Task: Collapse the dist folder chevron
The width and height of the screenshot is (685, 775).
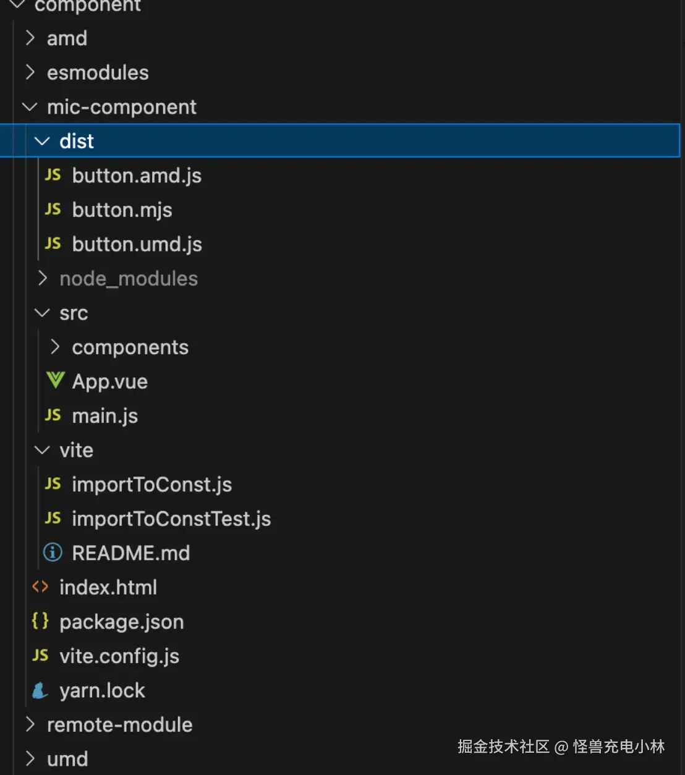Action: pyautogui.click(x=42, y=142)
